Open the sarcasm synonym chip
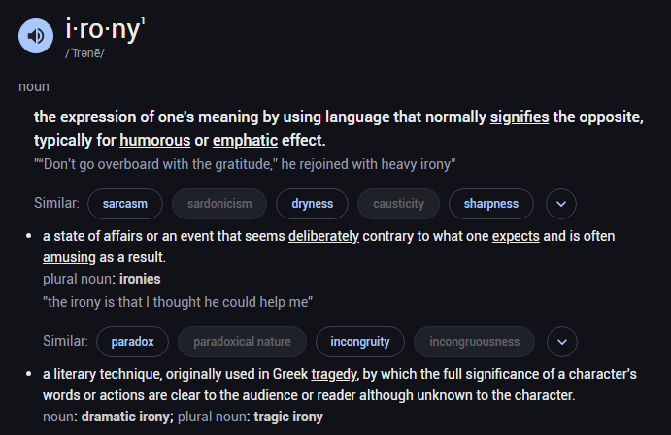 [125, 204]
